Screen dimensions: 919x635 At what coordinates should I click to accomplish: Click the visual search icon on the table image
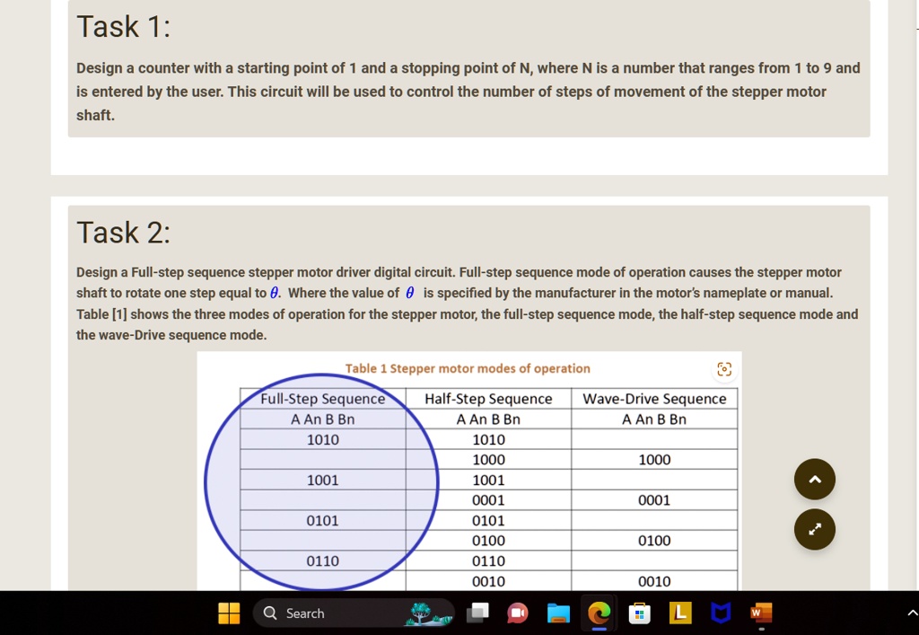[724, 369]
